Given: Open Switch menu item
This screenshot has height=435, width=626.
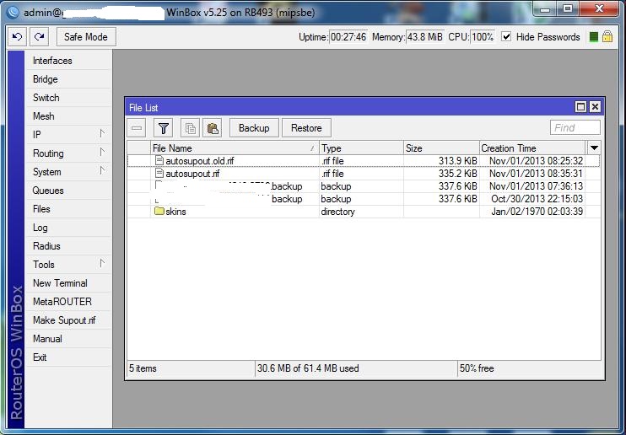Looking at the screenshot, I should tap(68, 98).
